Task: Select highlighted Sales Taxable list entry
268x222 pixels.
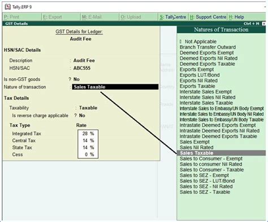Action: point(221,153)
